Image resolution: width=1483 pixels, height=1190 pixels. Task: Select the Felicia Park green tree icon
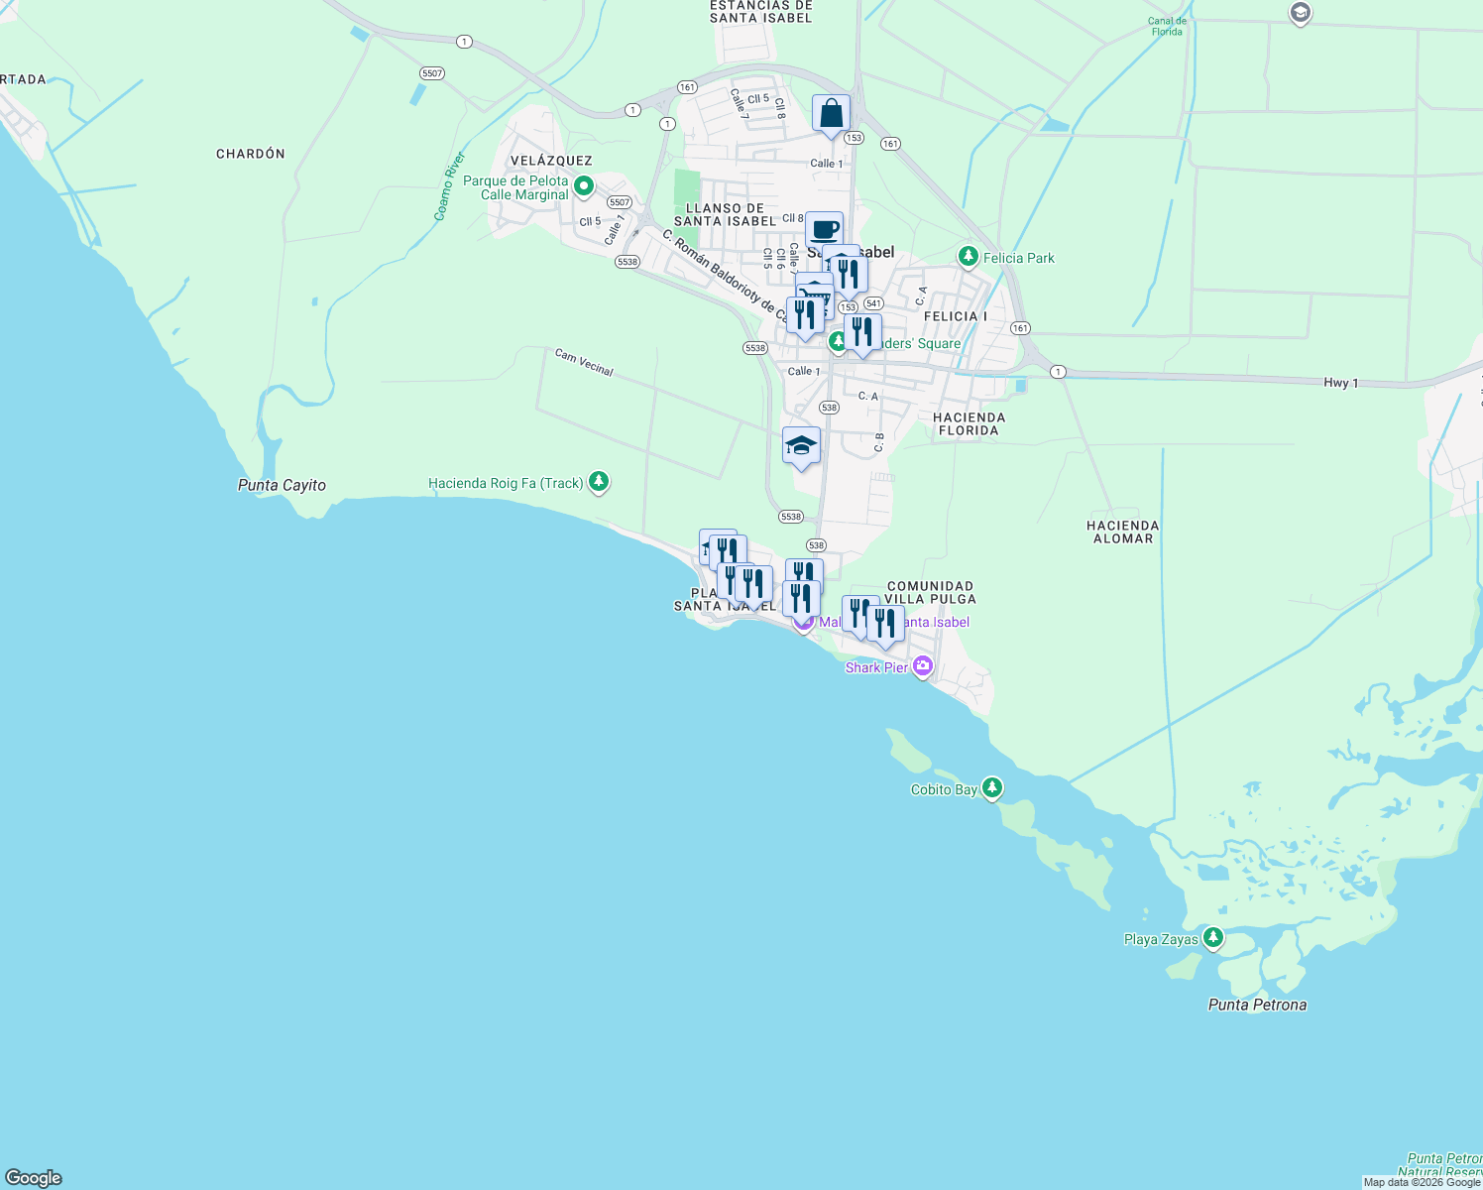pyautogui.click(x=969, y=256)
